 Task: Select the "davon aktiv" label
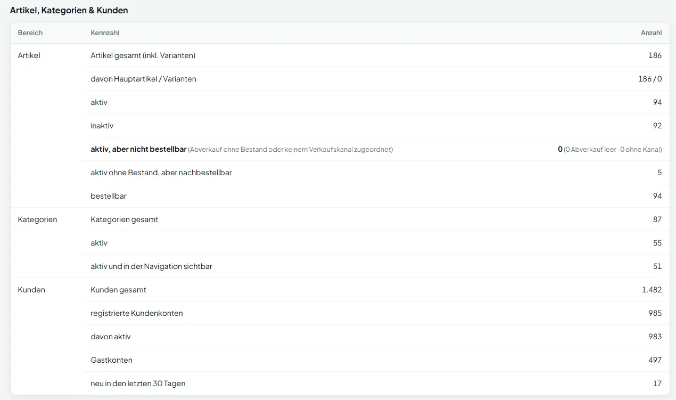coord(111,337)
